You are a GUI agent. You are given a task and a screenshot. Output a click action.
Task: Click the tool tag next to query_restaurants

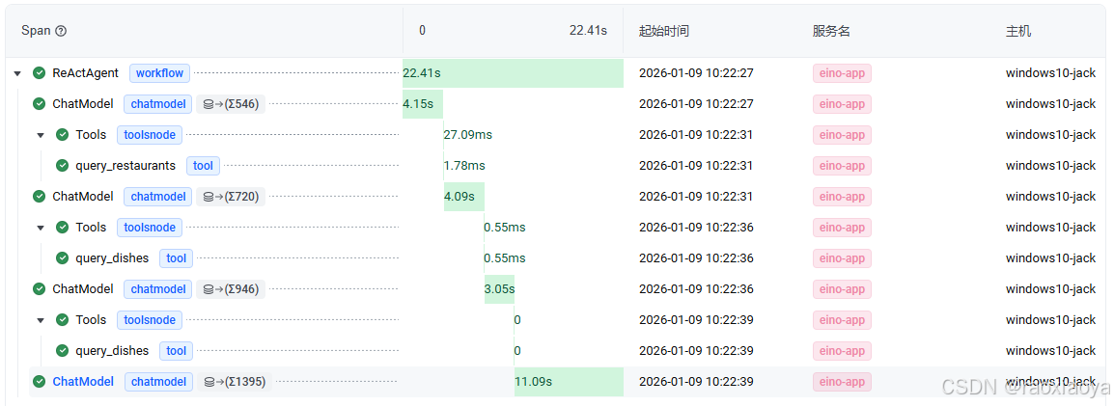click(x=203, y=166)
